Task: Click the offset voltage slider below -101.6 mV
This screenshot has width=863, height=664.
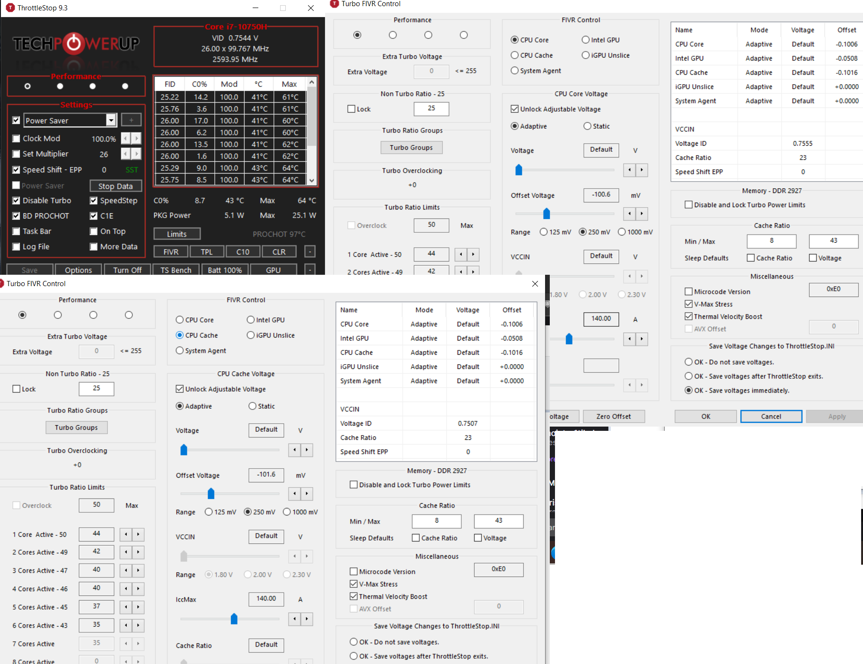Action: [211, 494]
